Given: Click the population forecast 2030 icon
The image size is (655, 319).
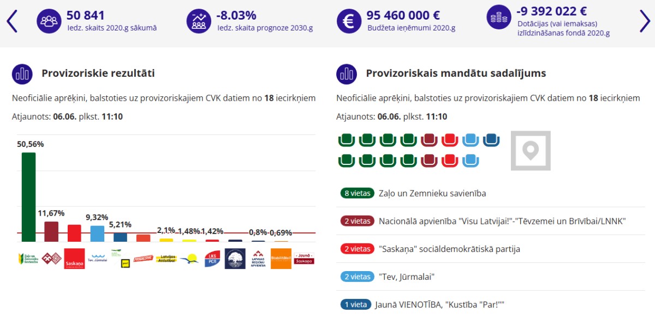Looking at the screenshot, I should pos(198,21).
